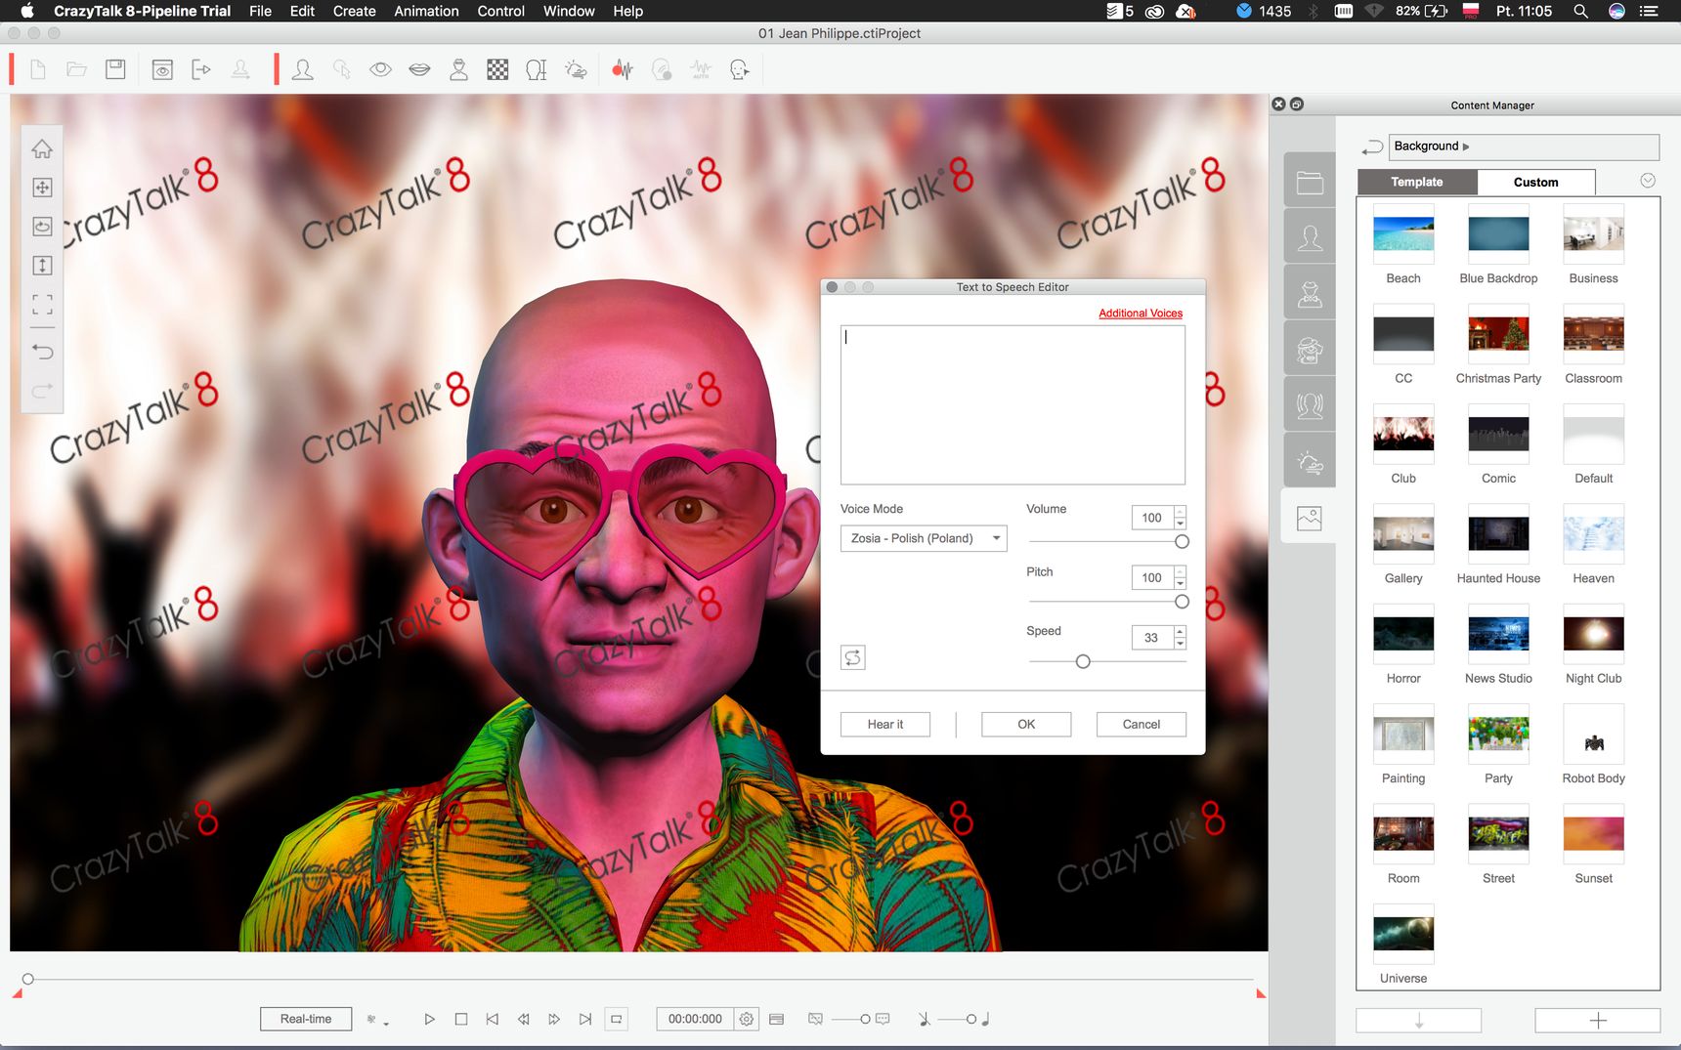Click Cancel in Text to Speech Editor
The image size is (1681, 1050).
click(x=1142, y=724)
